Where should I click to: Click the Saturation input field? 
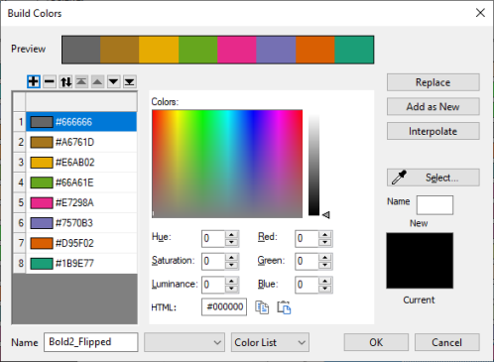click(x=213, y=262)
